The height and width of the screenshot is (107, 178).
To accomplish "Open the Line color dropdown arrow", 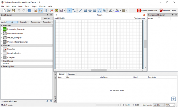I will [114, 11].
